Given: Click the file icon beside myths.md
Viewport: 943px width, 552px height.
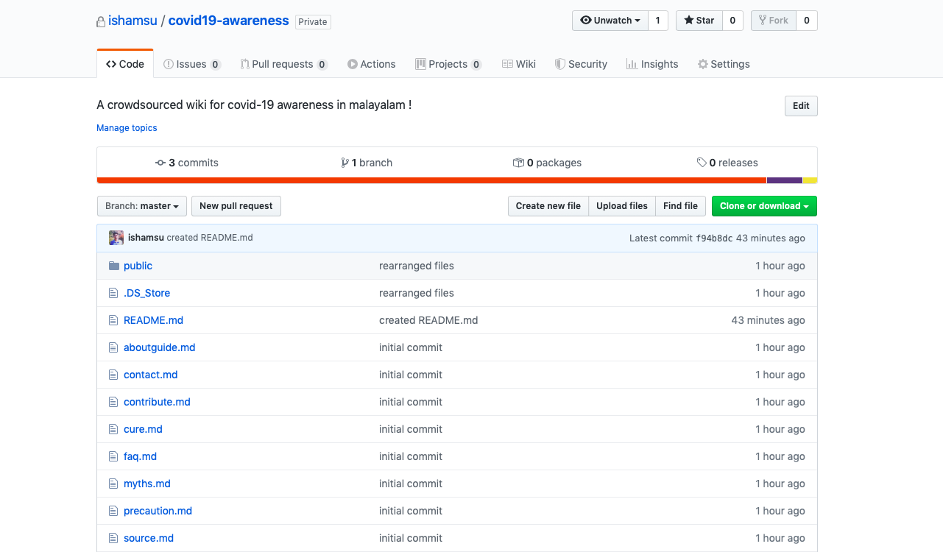Looking at the screenshot, I should [x=113, y=484].
